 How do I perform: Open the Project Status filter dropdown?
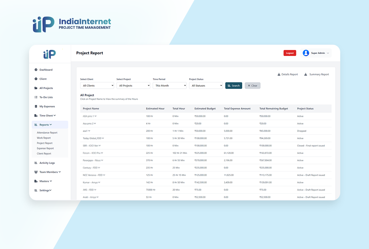206,86
